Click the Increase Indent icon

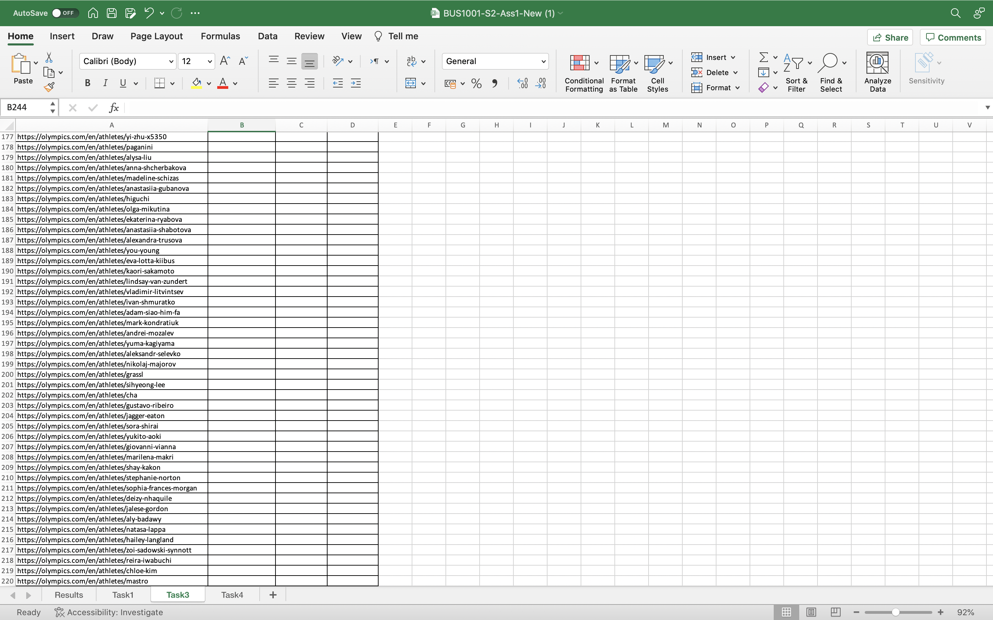[356, 83]
